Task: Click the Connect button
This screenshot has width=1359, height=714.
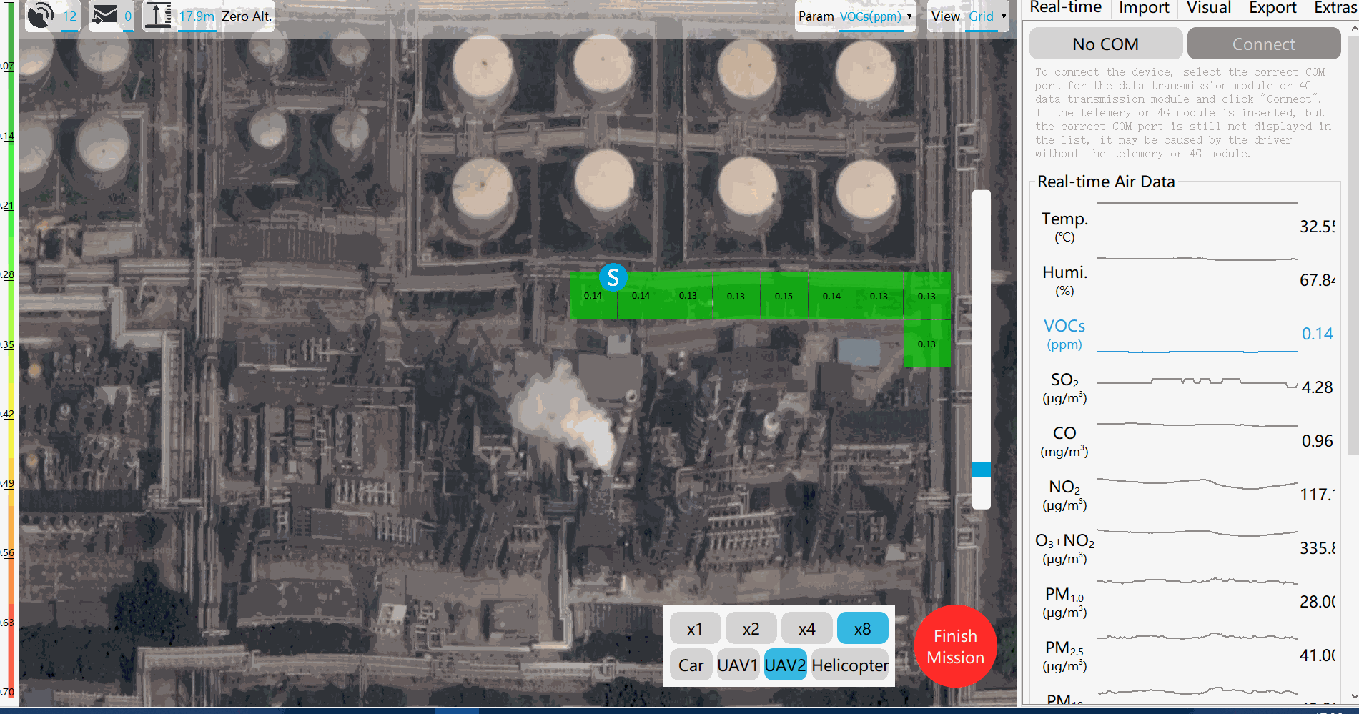Action: 1263,44
